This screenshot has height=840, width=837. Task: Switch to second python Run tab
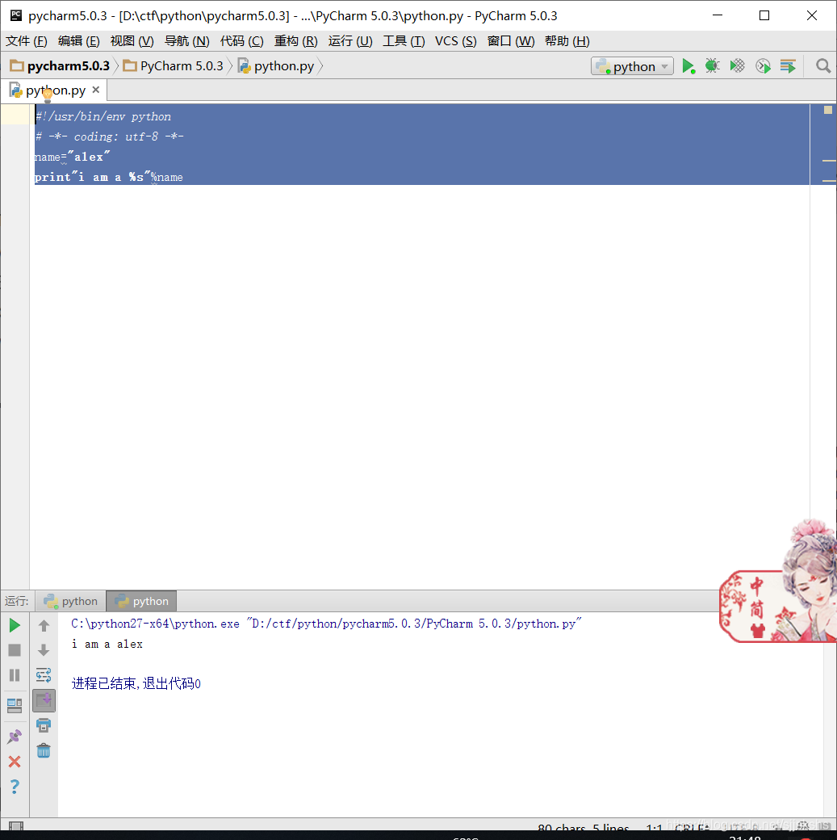tap(141, 601)
